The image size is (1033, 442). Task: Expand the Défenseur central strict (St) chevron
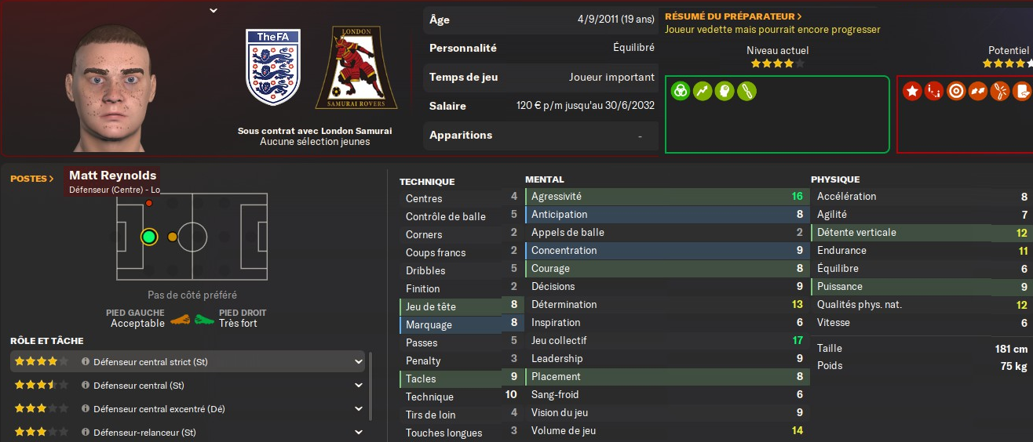(x=359, y=362)
